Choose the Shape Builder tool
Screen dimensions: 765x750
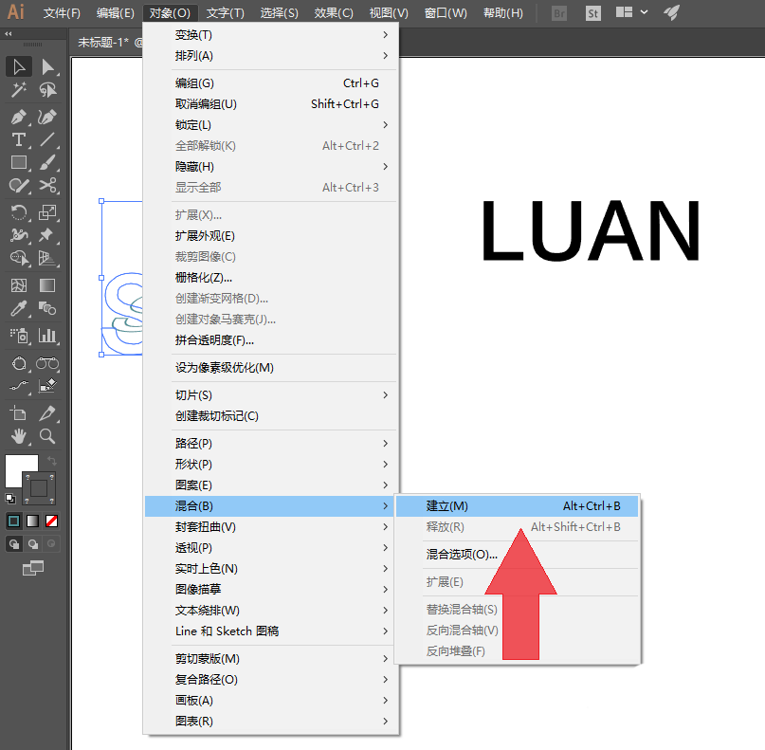click(x=19, y=258)
